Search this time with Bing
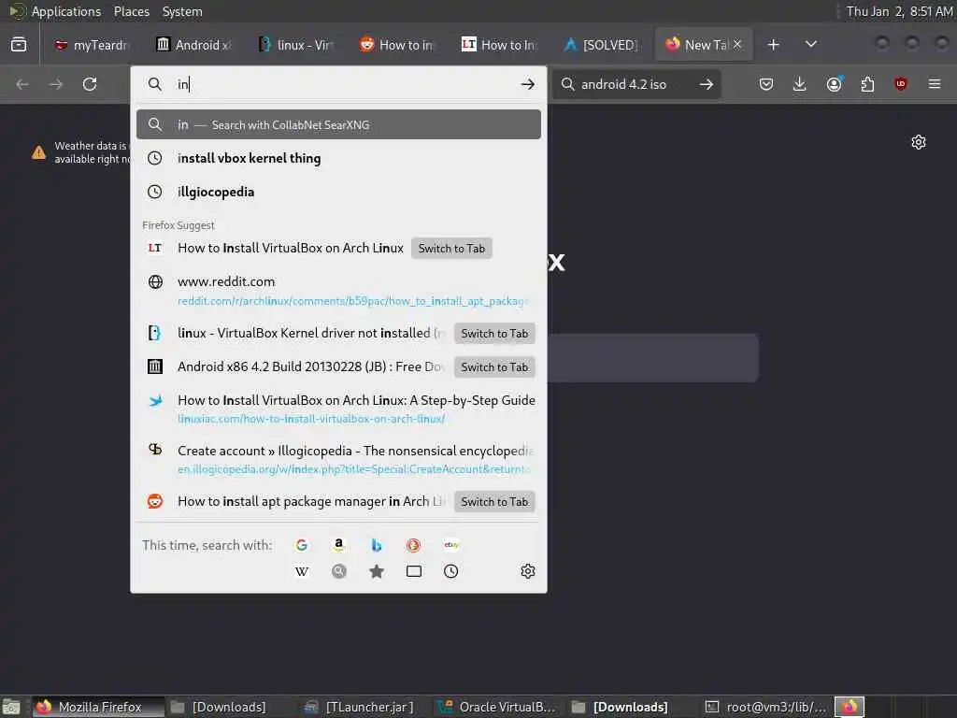Screen dimensions: 957x718 pos(376,545)
